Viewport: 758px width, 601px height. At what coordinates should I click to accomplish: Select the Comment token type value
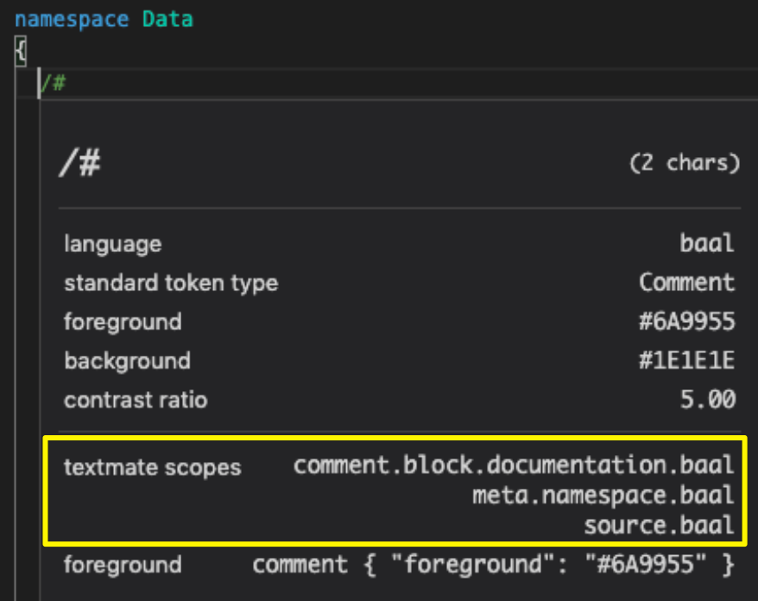click(687, 282)
